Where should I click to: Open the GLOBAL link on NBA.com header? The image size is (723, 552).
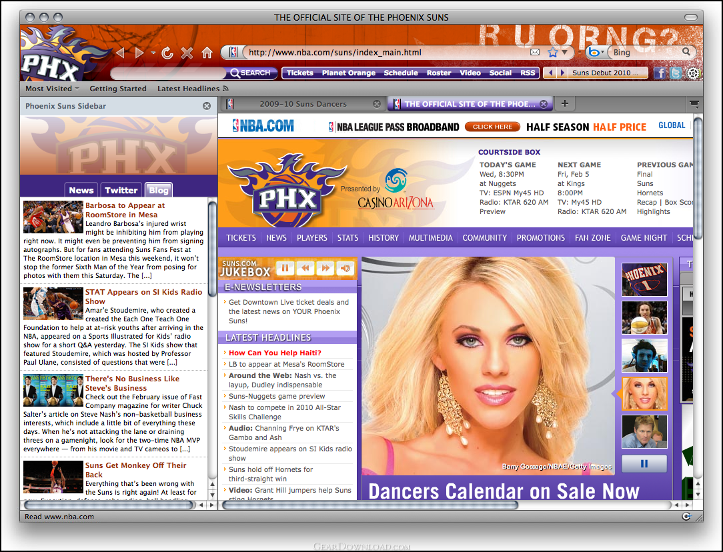click(x=672, y=125)
